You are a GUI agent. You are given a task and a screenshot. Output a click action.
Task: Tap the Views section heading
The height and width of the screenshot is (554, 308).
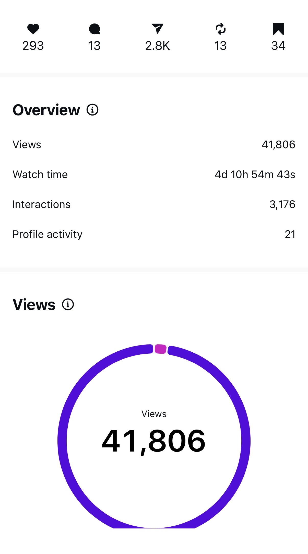(34, 305)
